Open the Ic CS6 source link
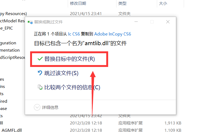 pos(74,34)
